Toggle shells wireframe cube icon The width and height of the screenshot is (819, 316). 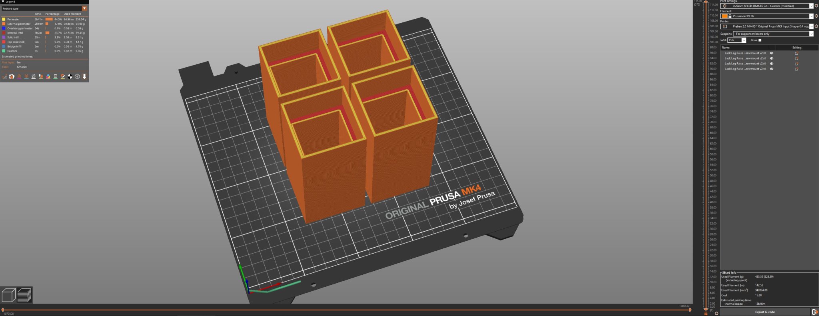pos(77,76)
